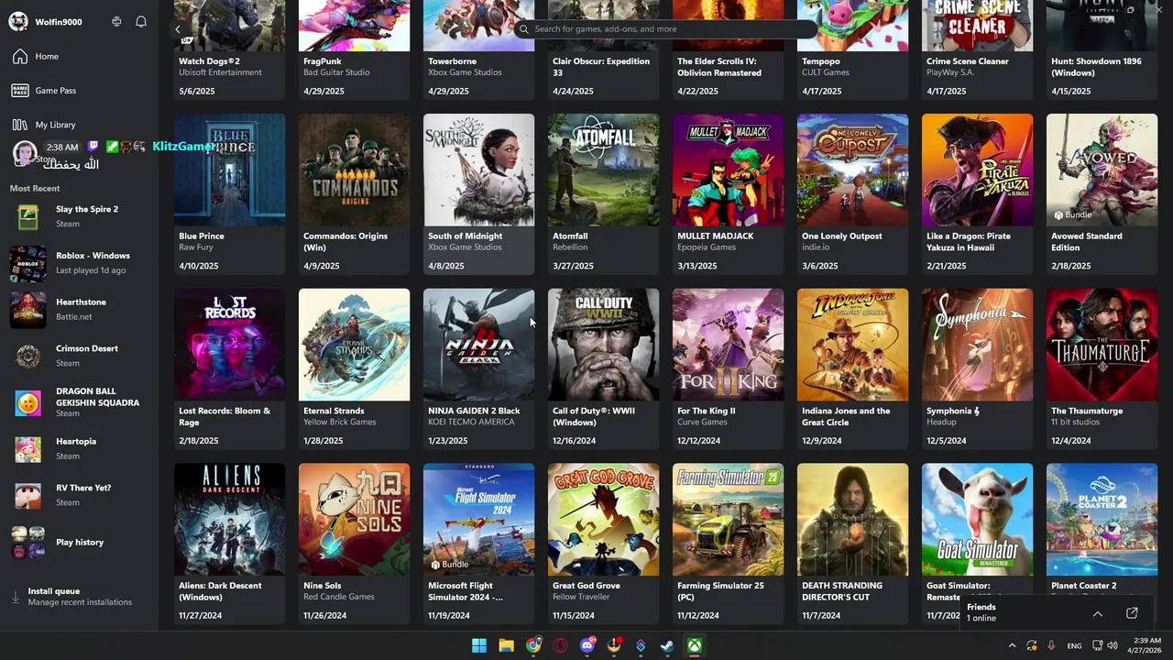Pop out the Friends panel

pos(1132,613)
